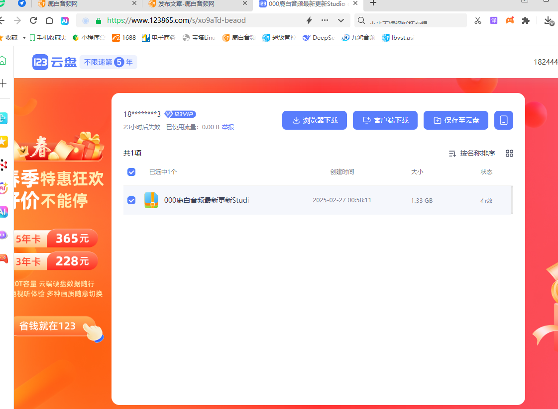This screenshot has height=409, width=558.
Task: Click the 保存至云盘 button
Action: pos(456,120)
